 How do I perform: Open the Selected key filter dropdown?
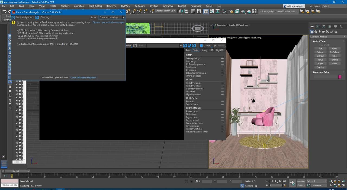[317, 181]
